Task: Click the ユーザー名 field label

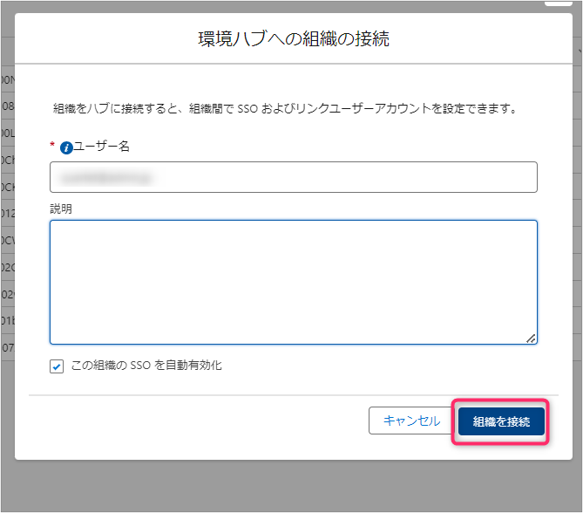Action: 101,147
